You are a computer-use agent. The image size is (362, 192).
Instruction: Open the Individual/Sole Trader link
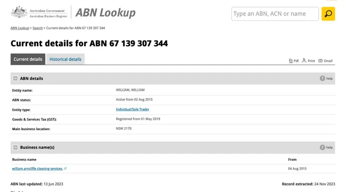click(x=133, y=110)
